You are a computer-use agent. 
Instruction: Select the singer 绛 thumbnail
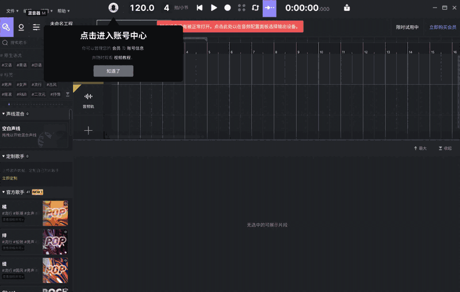pos(55,242)
